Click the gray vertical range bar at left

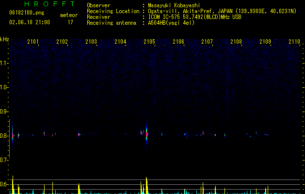[10, 139]
